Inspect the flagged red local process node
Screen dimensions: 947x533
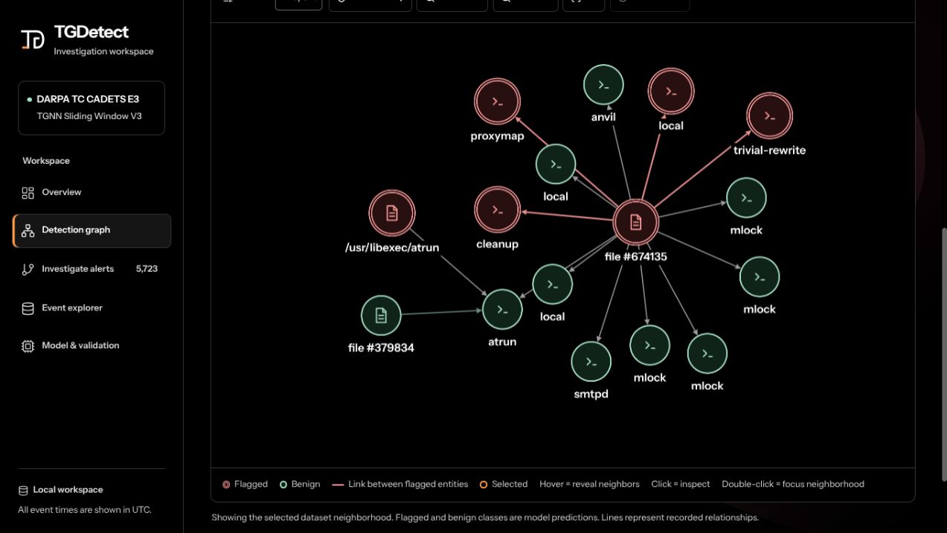[x=671, y=92]
